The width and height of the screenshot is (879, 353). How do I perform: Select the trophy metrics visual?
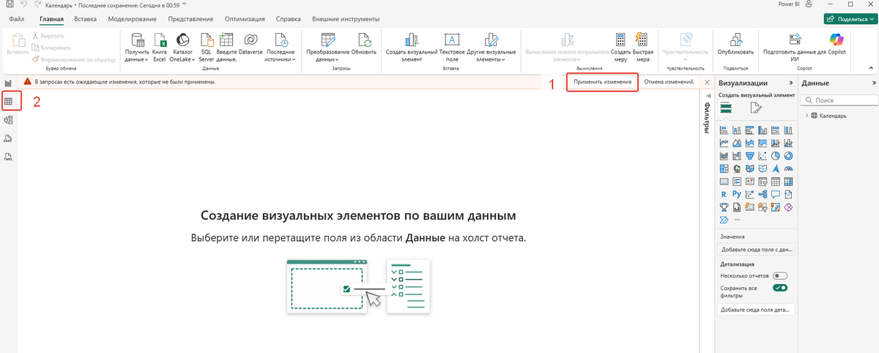click(x=724, y=207)
